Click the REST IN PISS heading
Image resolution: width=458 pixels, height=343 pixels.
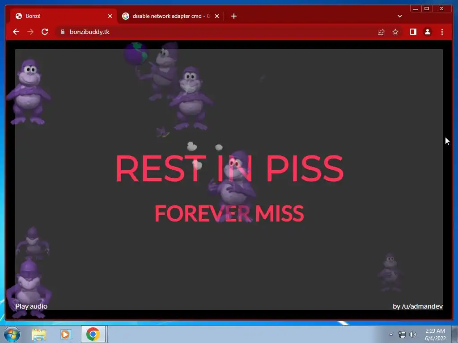[x=229, y=168]
